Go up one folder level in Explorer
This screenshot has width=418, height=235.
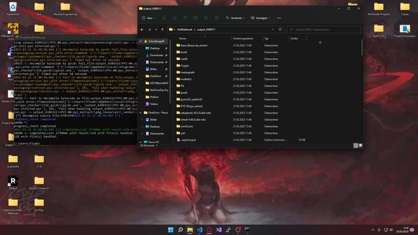(x=163, y=29)
